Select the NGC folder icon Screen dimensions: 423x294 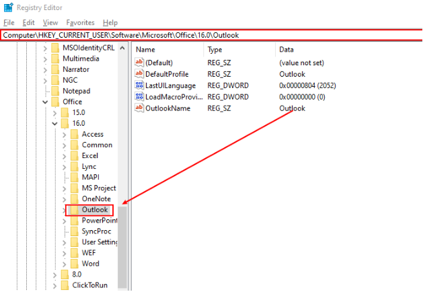(x=55, y=80)
